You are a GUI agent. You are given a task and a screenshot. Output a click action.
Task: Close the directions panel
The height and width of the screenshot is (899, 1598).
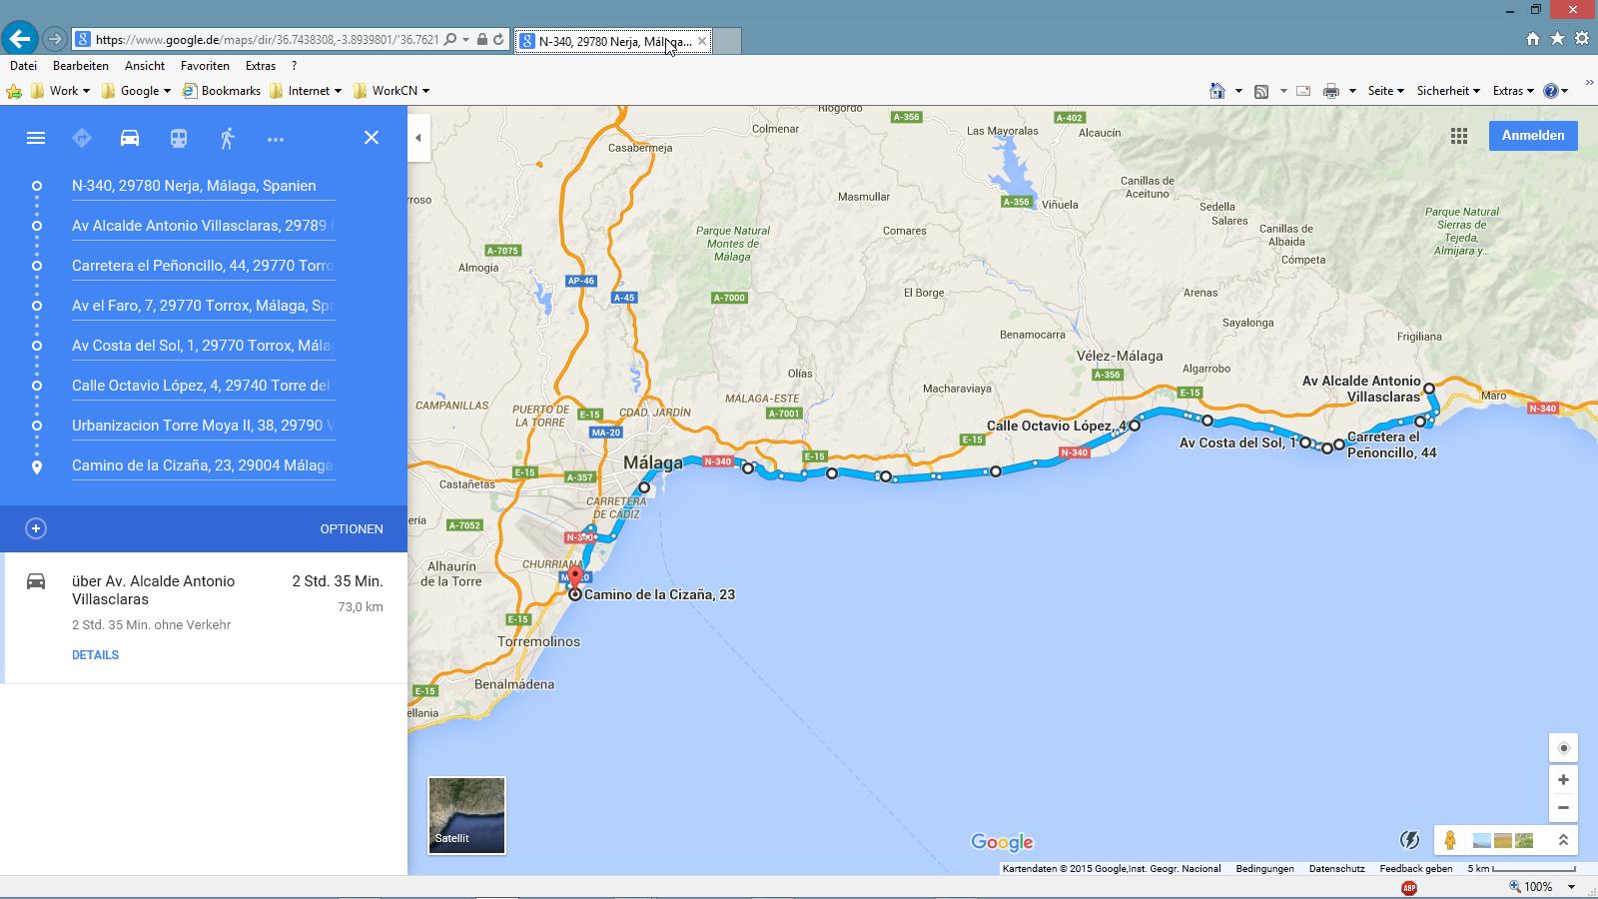pyautogui.click(x=372, y=138)
